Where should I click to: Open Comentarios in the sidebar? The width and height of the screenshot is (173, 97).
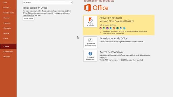(x=8, y=51)
